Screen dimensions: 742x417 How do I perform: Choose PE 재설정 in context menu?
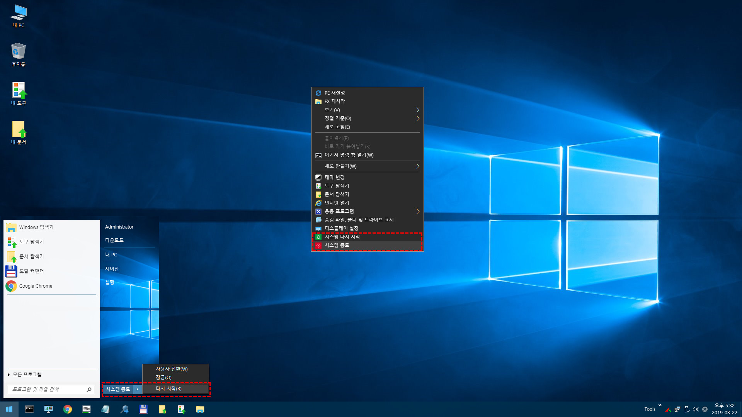coord(367,93)
